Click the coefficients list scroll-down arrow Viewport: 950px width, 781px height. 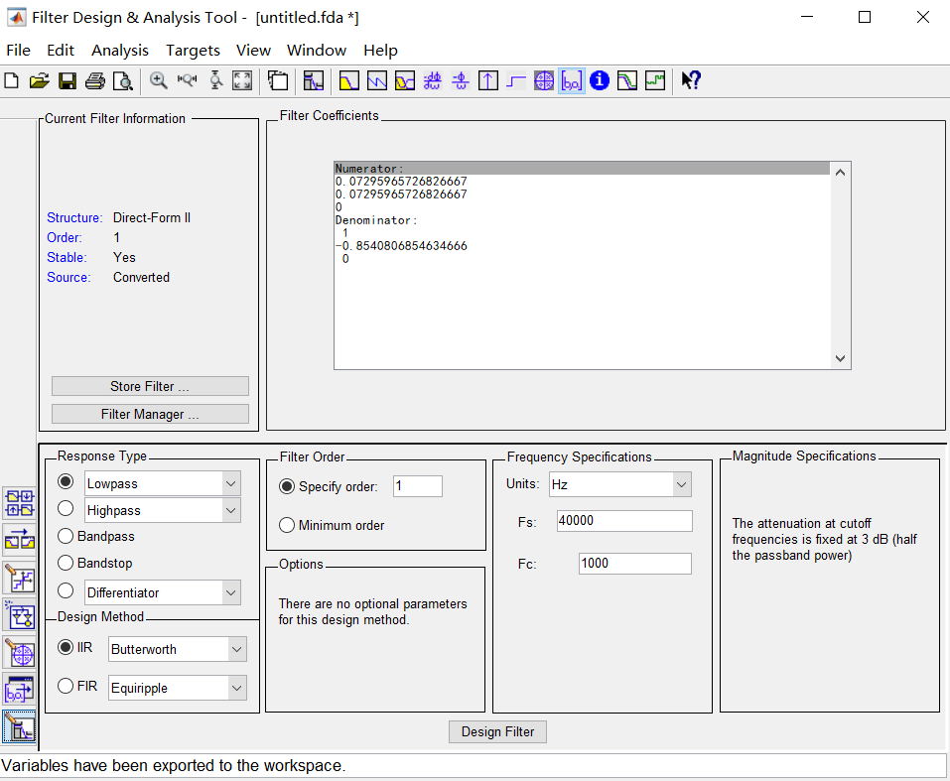coord(841,358)
